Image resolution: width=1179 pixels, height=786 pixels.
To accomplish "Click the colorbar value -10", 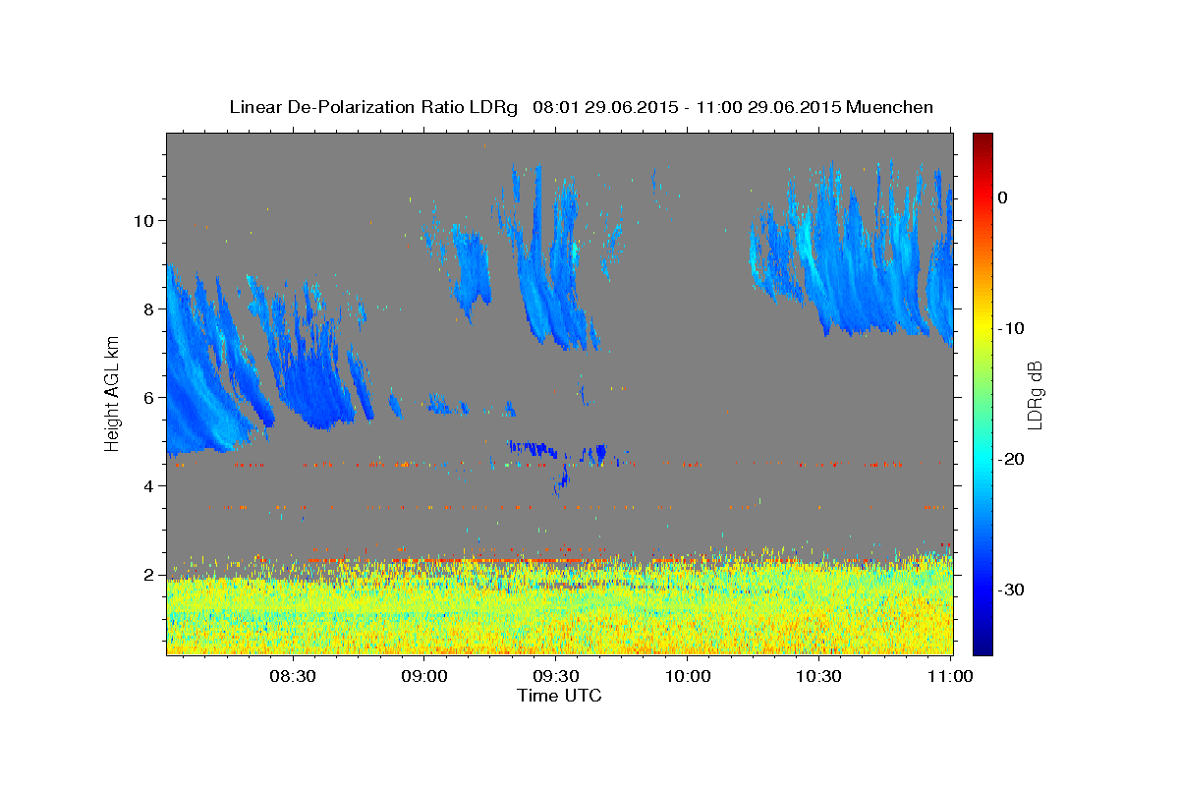I will [1011, 328].
